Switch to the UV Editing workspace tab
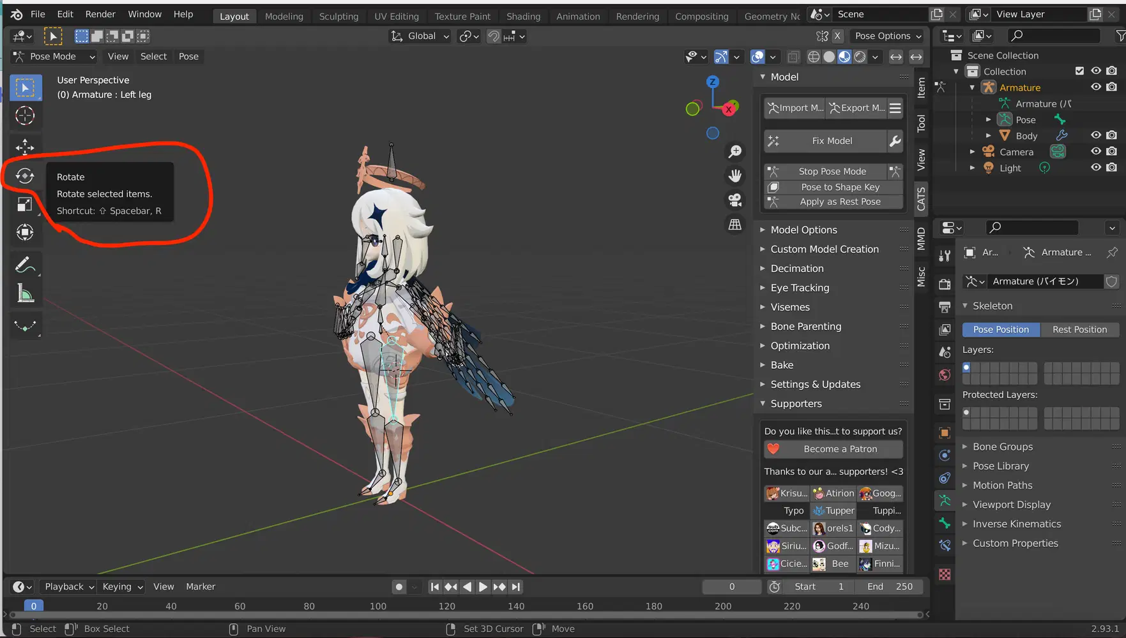Viewport: 1126px width, 638px height. pos(396,16)
